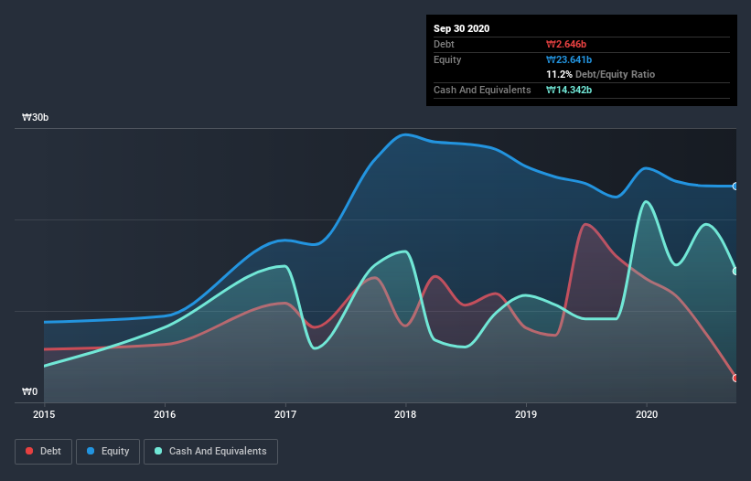This screenshot has height=481, width=751.
Task: Click the 2017 axis label
Action: click(x=285, y=414)
